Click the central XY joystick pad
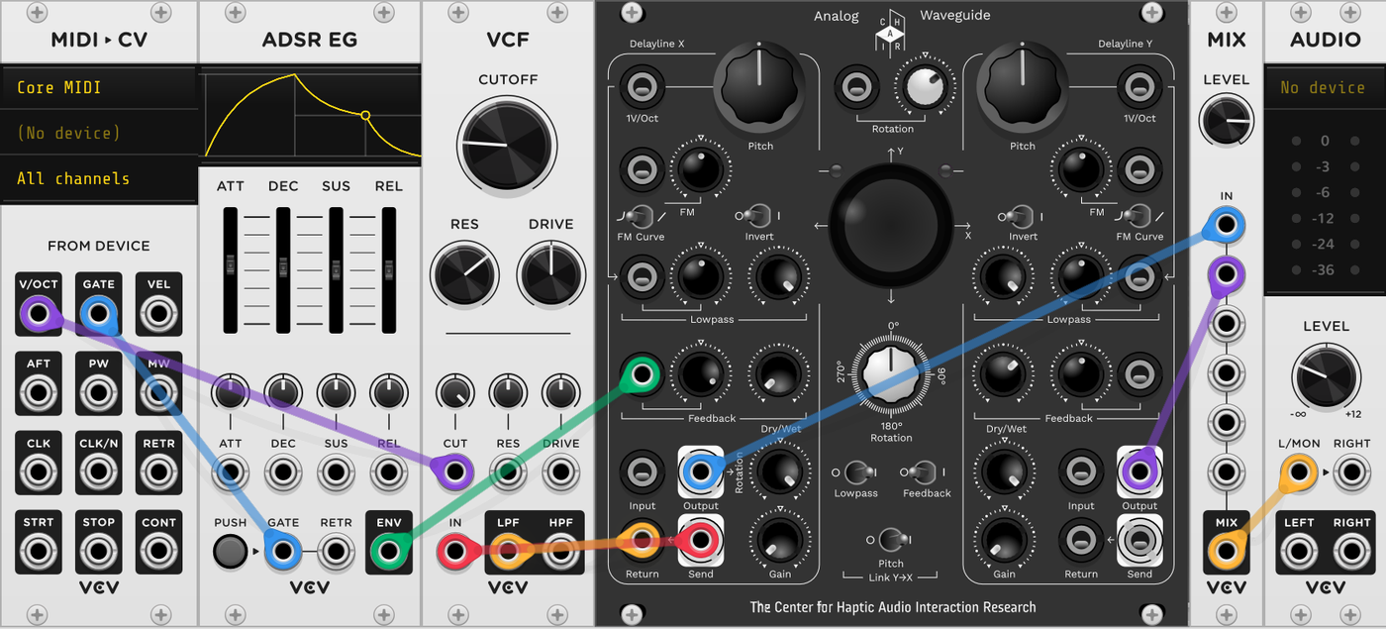This screenshot has height=629, width=1386. click(x=890, y=226)
